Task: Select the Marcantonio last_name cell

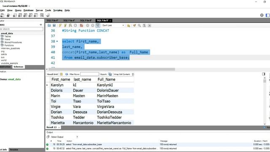Action: click(83, 123)
